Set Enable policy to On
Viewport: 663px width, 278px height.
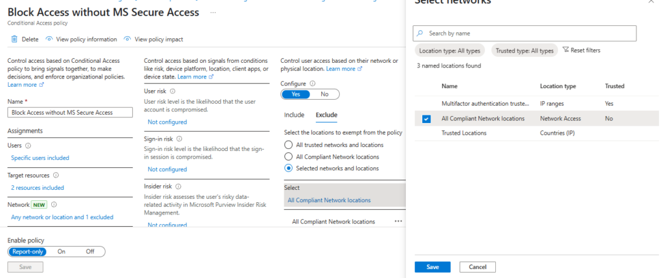click(62, 251)
